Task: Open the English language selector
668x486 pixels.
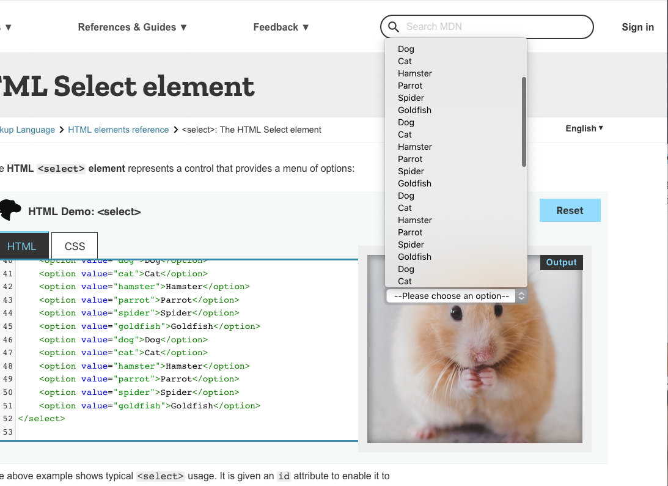Action: coord(584,128)
